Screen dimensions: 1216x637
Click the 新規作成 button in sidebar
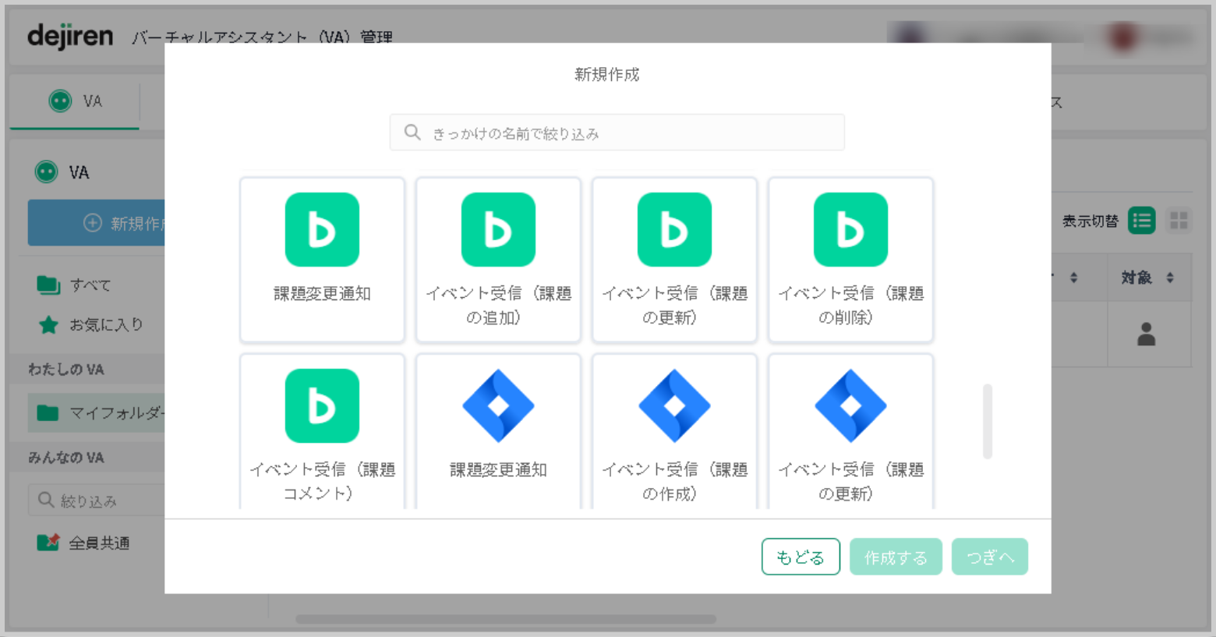(x=97, y=223)
